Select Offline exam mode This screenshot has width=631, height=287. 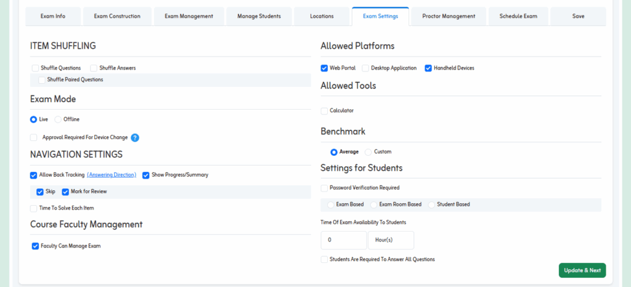[x=58, y=119]
